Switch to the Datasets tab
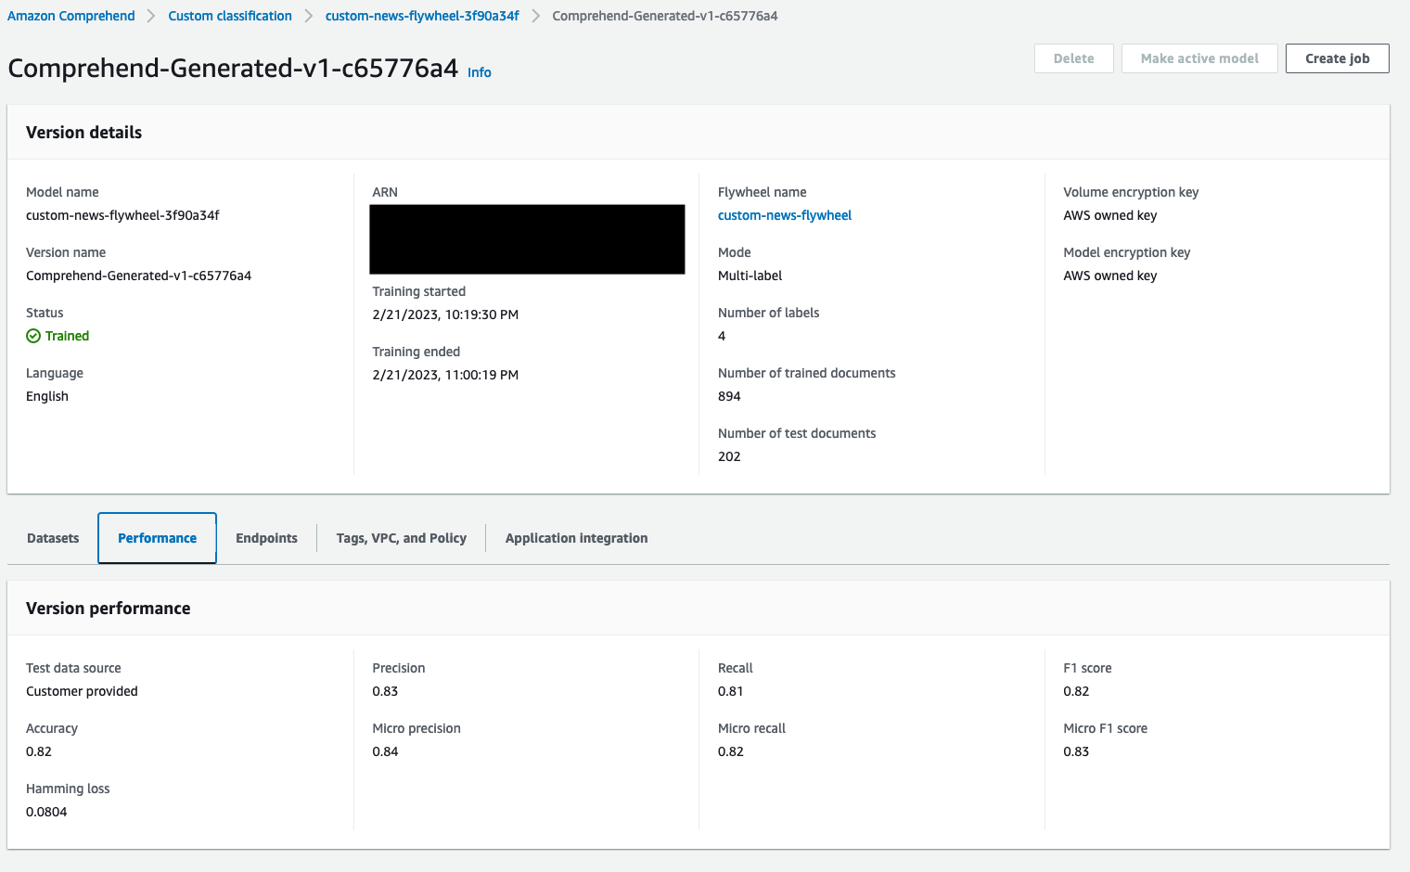 (53, 538)
